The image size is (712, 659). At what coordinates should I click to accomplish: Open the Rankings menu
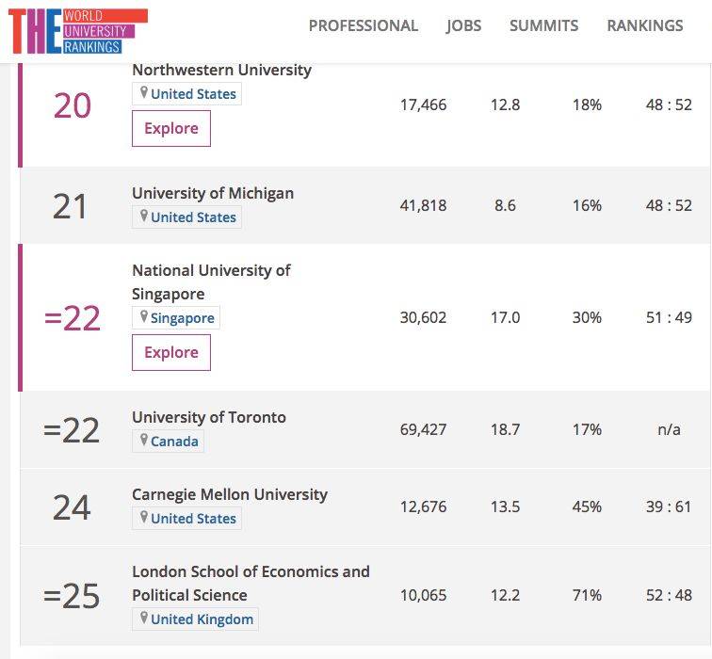click(644, 25)
